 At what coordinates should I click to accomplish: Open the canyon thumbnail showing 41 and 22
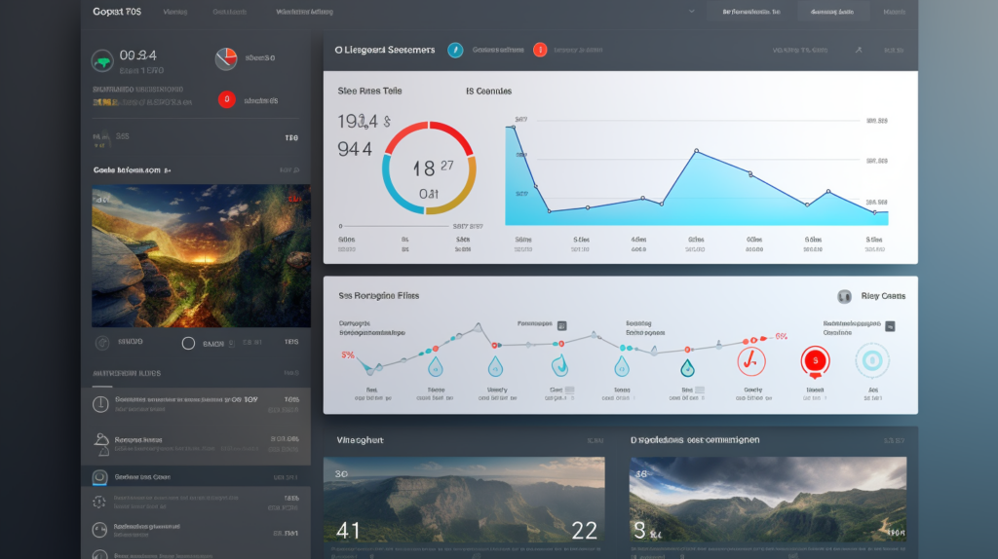point(464,500)
